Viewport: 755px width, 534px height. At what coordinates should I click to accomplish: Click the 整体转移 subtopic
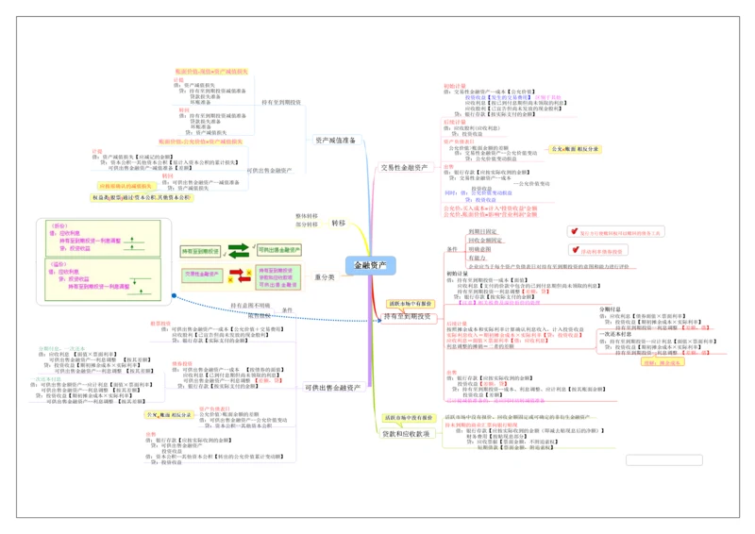(x=307, y=216)
